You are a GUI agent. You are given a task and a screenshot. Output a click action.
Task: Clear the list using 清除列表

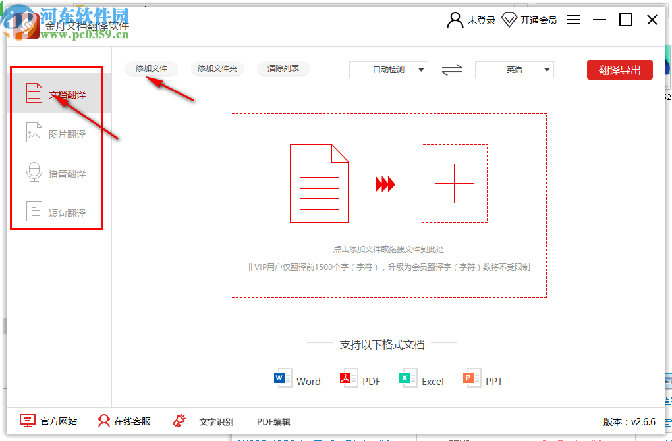(x=283, y=68)
